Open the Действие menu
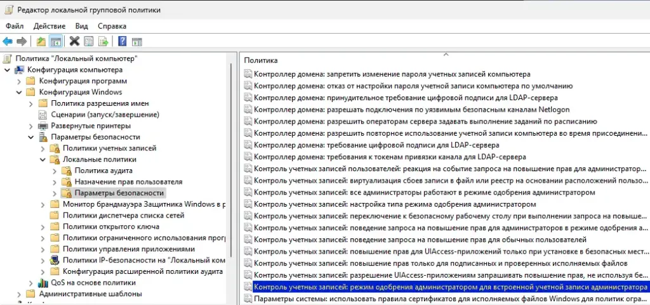This screenshot has width=650, height=305. click(49, 26)
